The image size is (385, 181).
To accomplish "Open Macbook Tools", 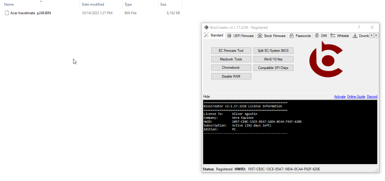I will click(x=231, y=59).
